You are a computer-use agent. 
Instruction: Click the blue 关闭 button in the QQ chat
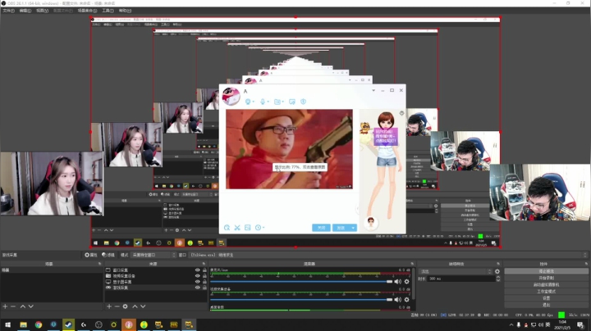tap(321, 228)
